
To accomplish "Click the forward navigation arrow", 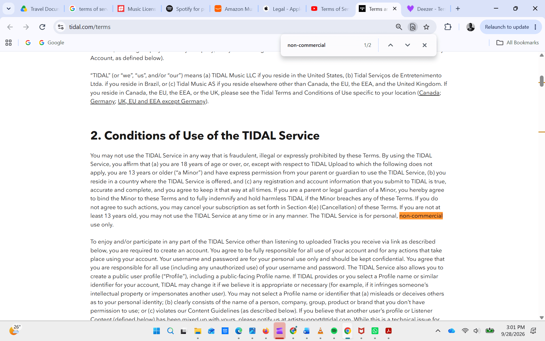I will [26, 27].
